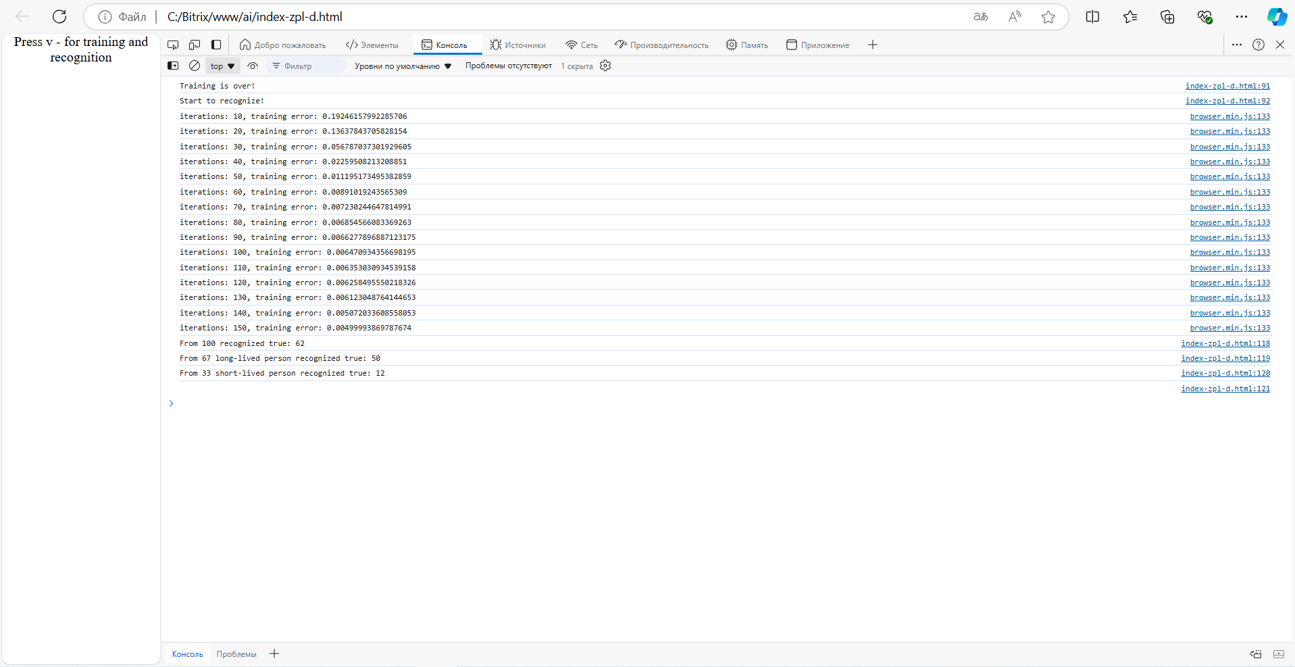Open the Network tab
The width and height of the screenshot is (1295, 667).
582,45
